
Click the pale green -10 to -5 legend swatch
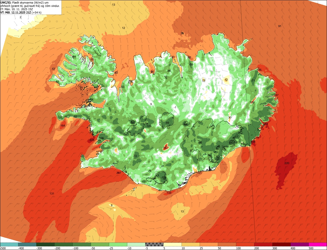136,244
